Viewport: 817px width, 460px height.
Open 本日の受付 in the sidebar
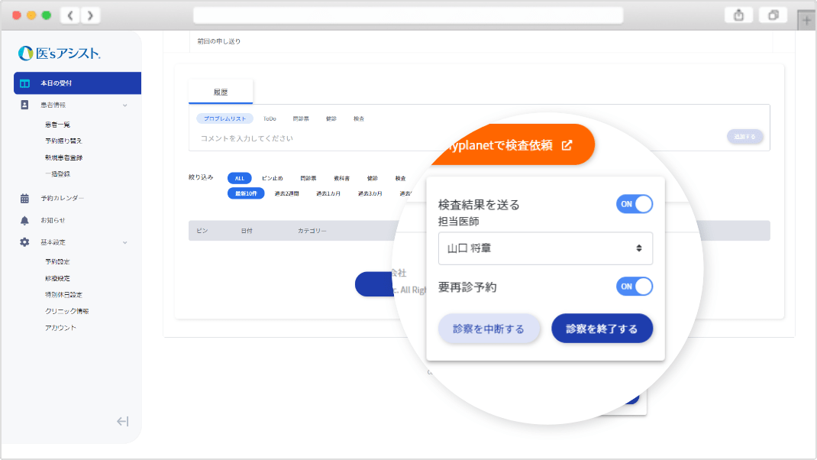tap(76, 83)
